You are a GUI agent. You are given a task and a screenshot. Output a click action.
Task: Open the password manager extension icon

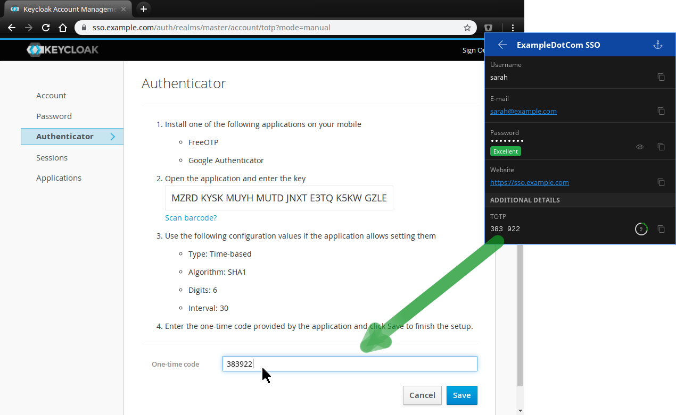pyautogui.click(x=488, y=28)
